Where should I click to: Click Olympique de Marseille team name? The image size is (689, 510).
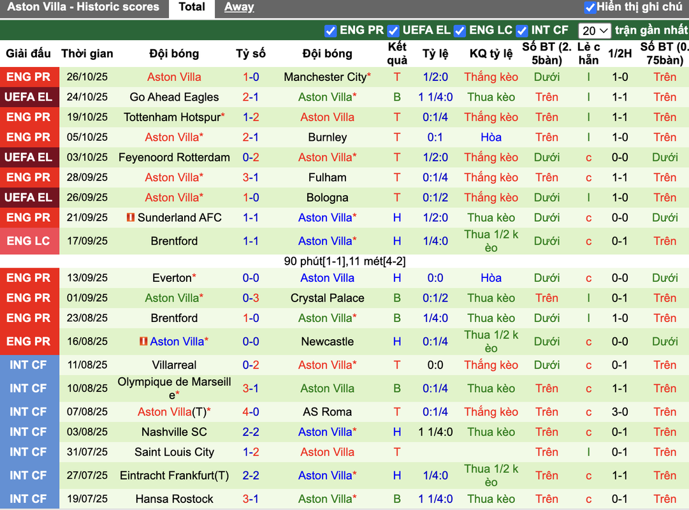click(174, 388)
